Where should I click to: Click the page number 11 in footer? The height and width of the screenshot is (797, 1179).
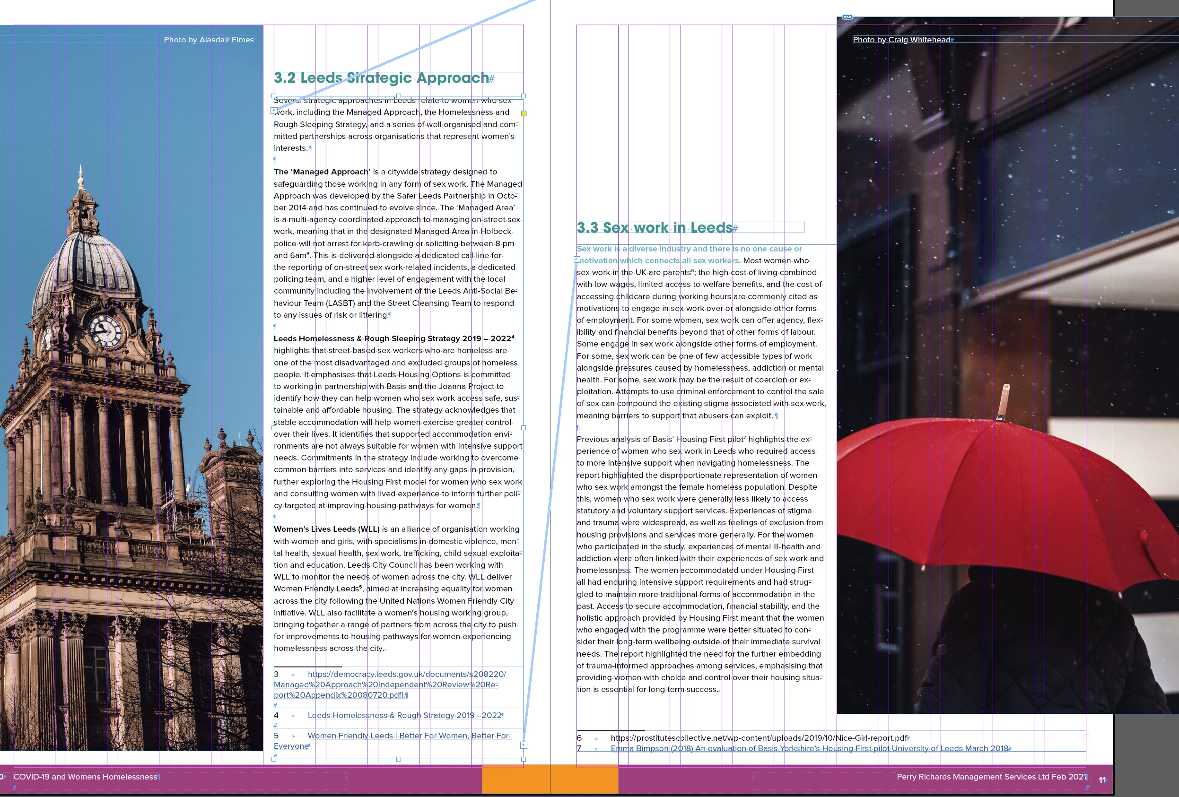click(1101, 780)
